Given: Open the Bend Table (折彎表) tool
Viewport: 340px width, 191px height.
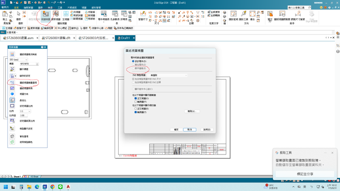Looking at the screenshot, I should [x=124, y=16].
